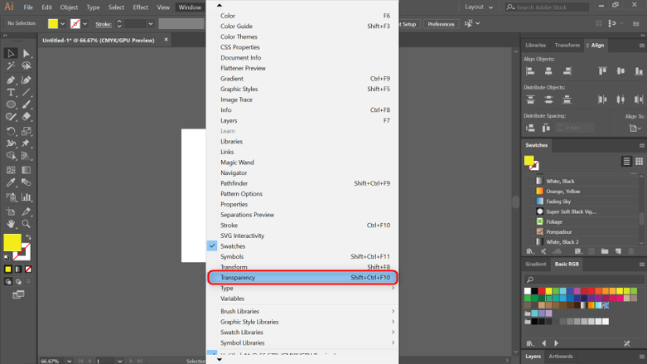The image size is (647, 364).
Task: Select the Zoom magnifier tool
Action: [27, 224]
